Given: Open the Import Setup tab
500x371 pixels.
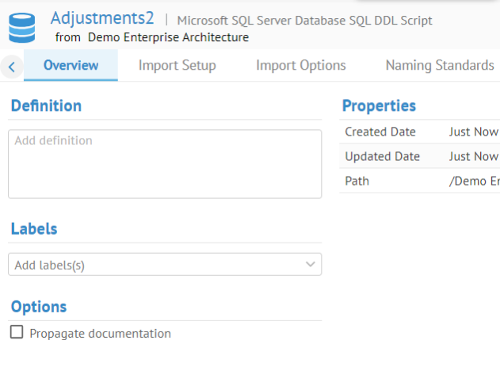Looking at the screenshot, I should (x=177, y=65).
